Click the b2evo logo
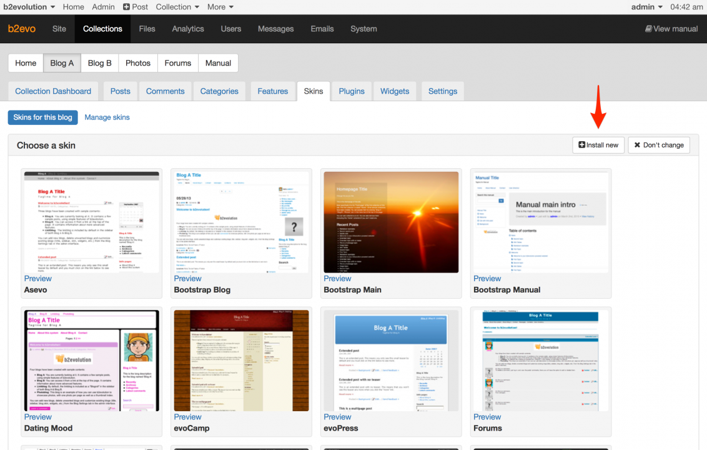Screen dimensions: 707x450 [x=22, y=29]
